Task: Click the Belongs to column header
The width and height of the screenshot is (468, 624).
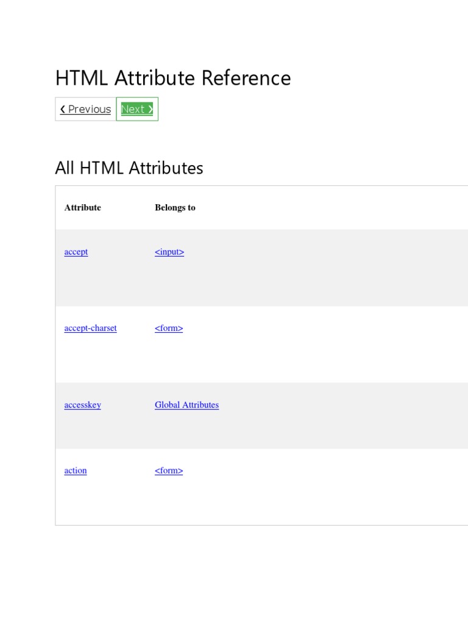Action: (175, 208)
